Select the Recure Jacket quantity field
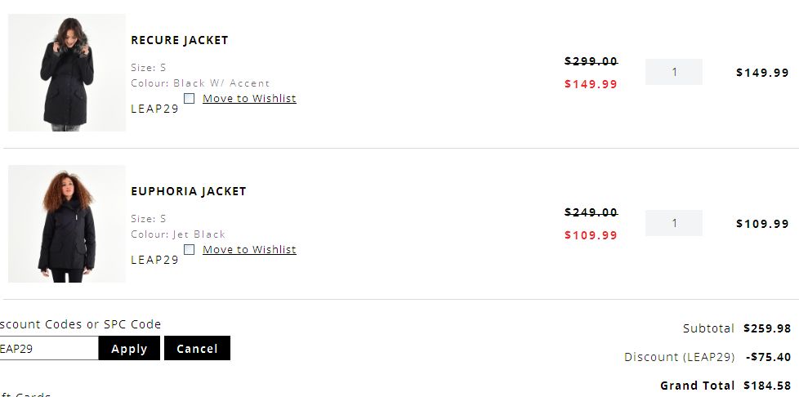This screenshot has width=799, height=397. (674, 72)
